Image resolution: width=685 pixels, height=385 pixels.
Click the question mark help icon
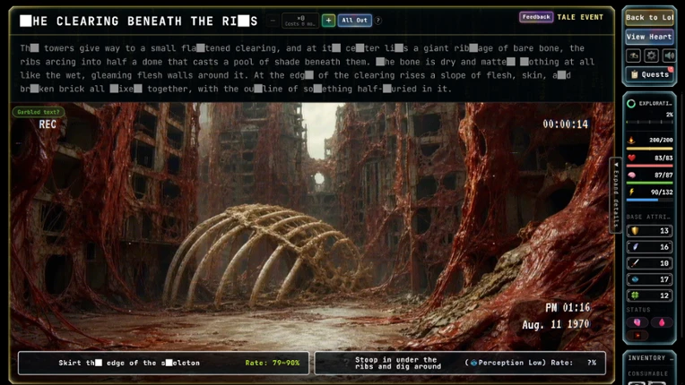tap(377, 20)
